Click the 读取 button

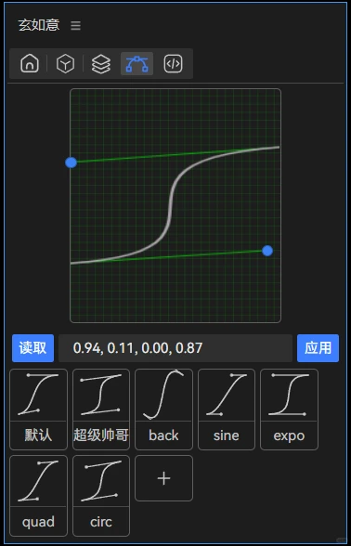click(32, 348)
